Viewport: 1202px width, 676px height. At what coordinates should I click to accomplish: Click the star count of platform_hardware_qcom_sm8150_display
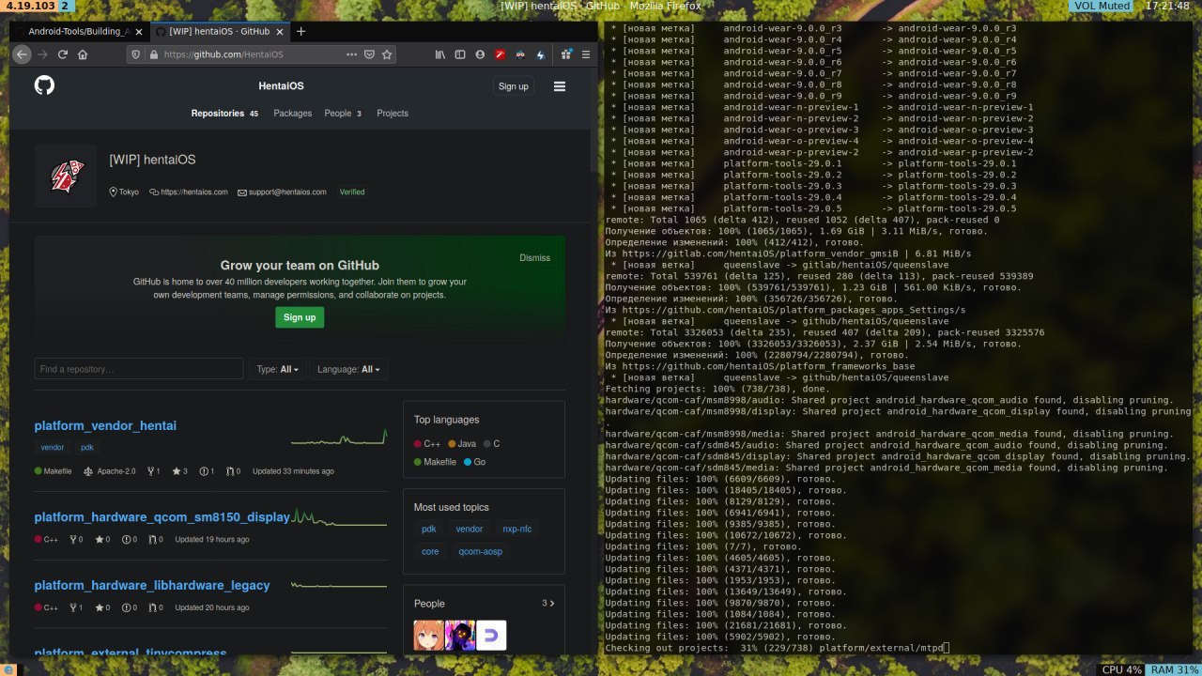pos(101,540)
